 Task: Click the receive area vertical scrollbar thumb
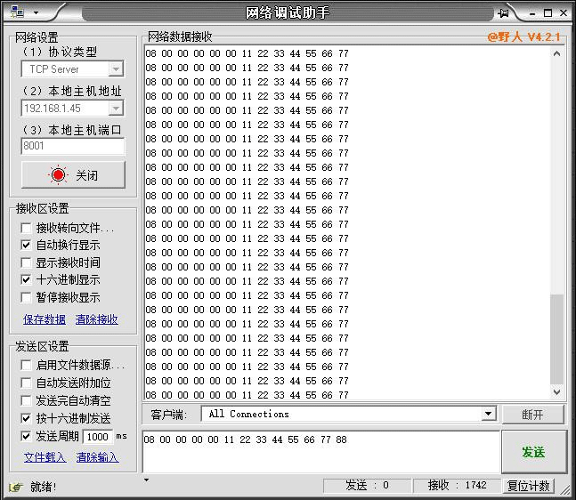[557, 338]
